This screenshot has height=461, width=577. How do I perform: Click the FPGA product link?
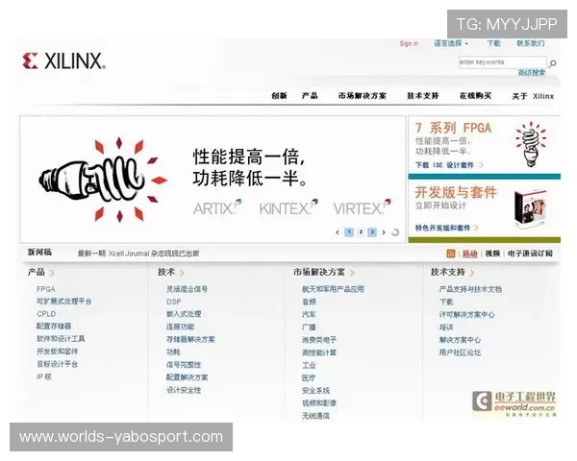[45, 289]
